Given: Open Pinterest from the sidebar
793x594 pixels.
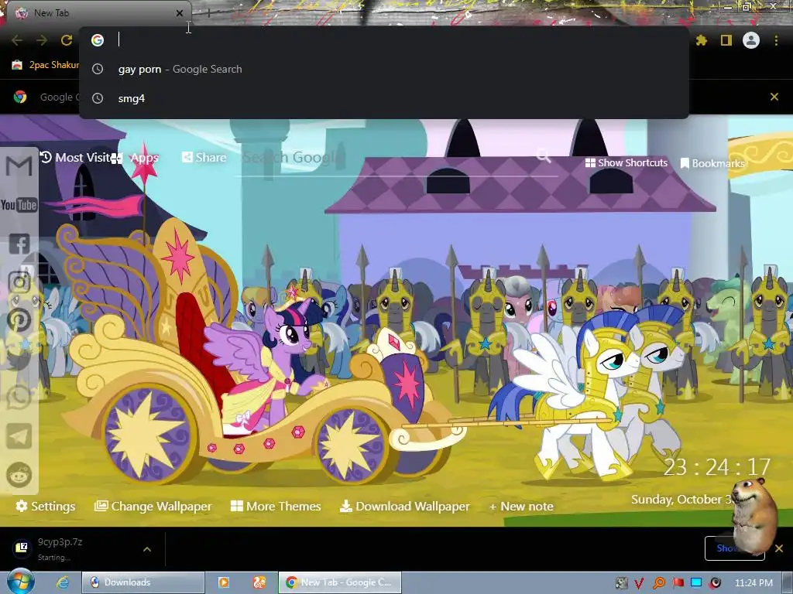Looking at the screenshot, I should click(x=19, y=320).
